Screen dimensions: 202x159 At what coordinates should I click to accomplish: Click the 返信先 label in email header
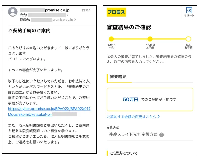click(25, 20)
